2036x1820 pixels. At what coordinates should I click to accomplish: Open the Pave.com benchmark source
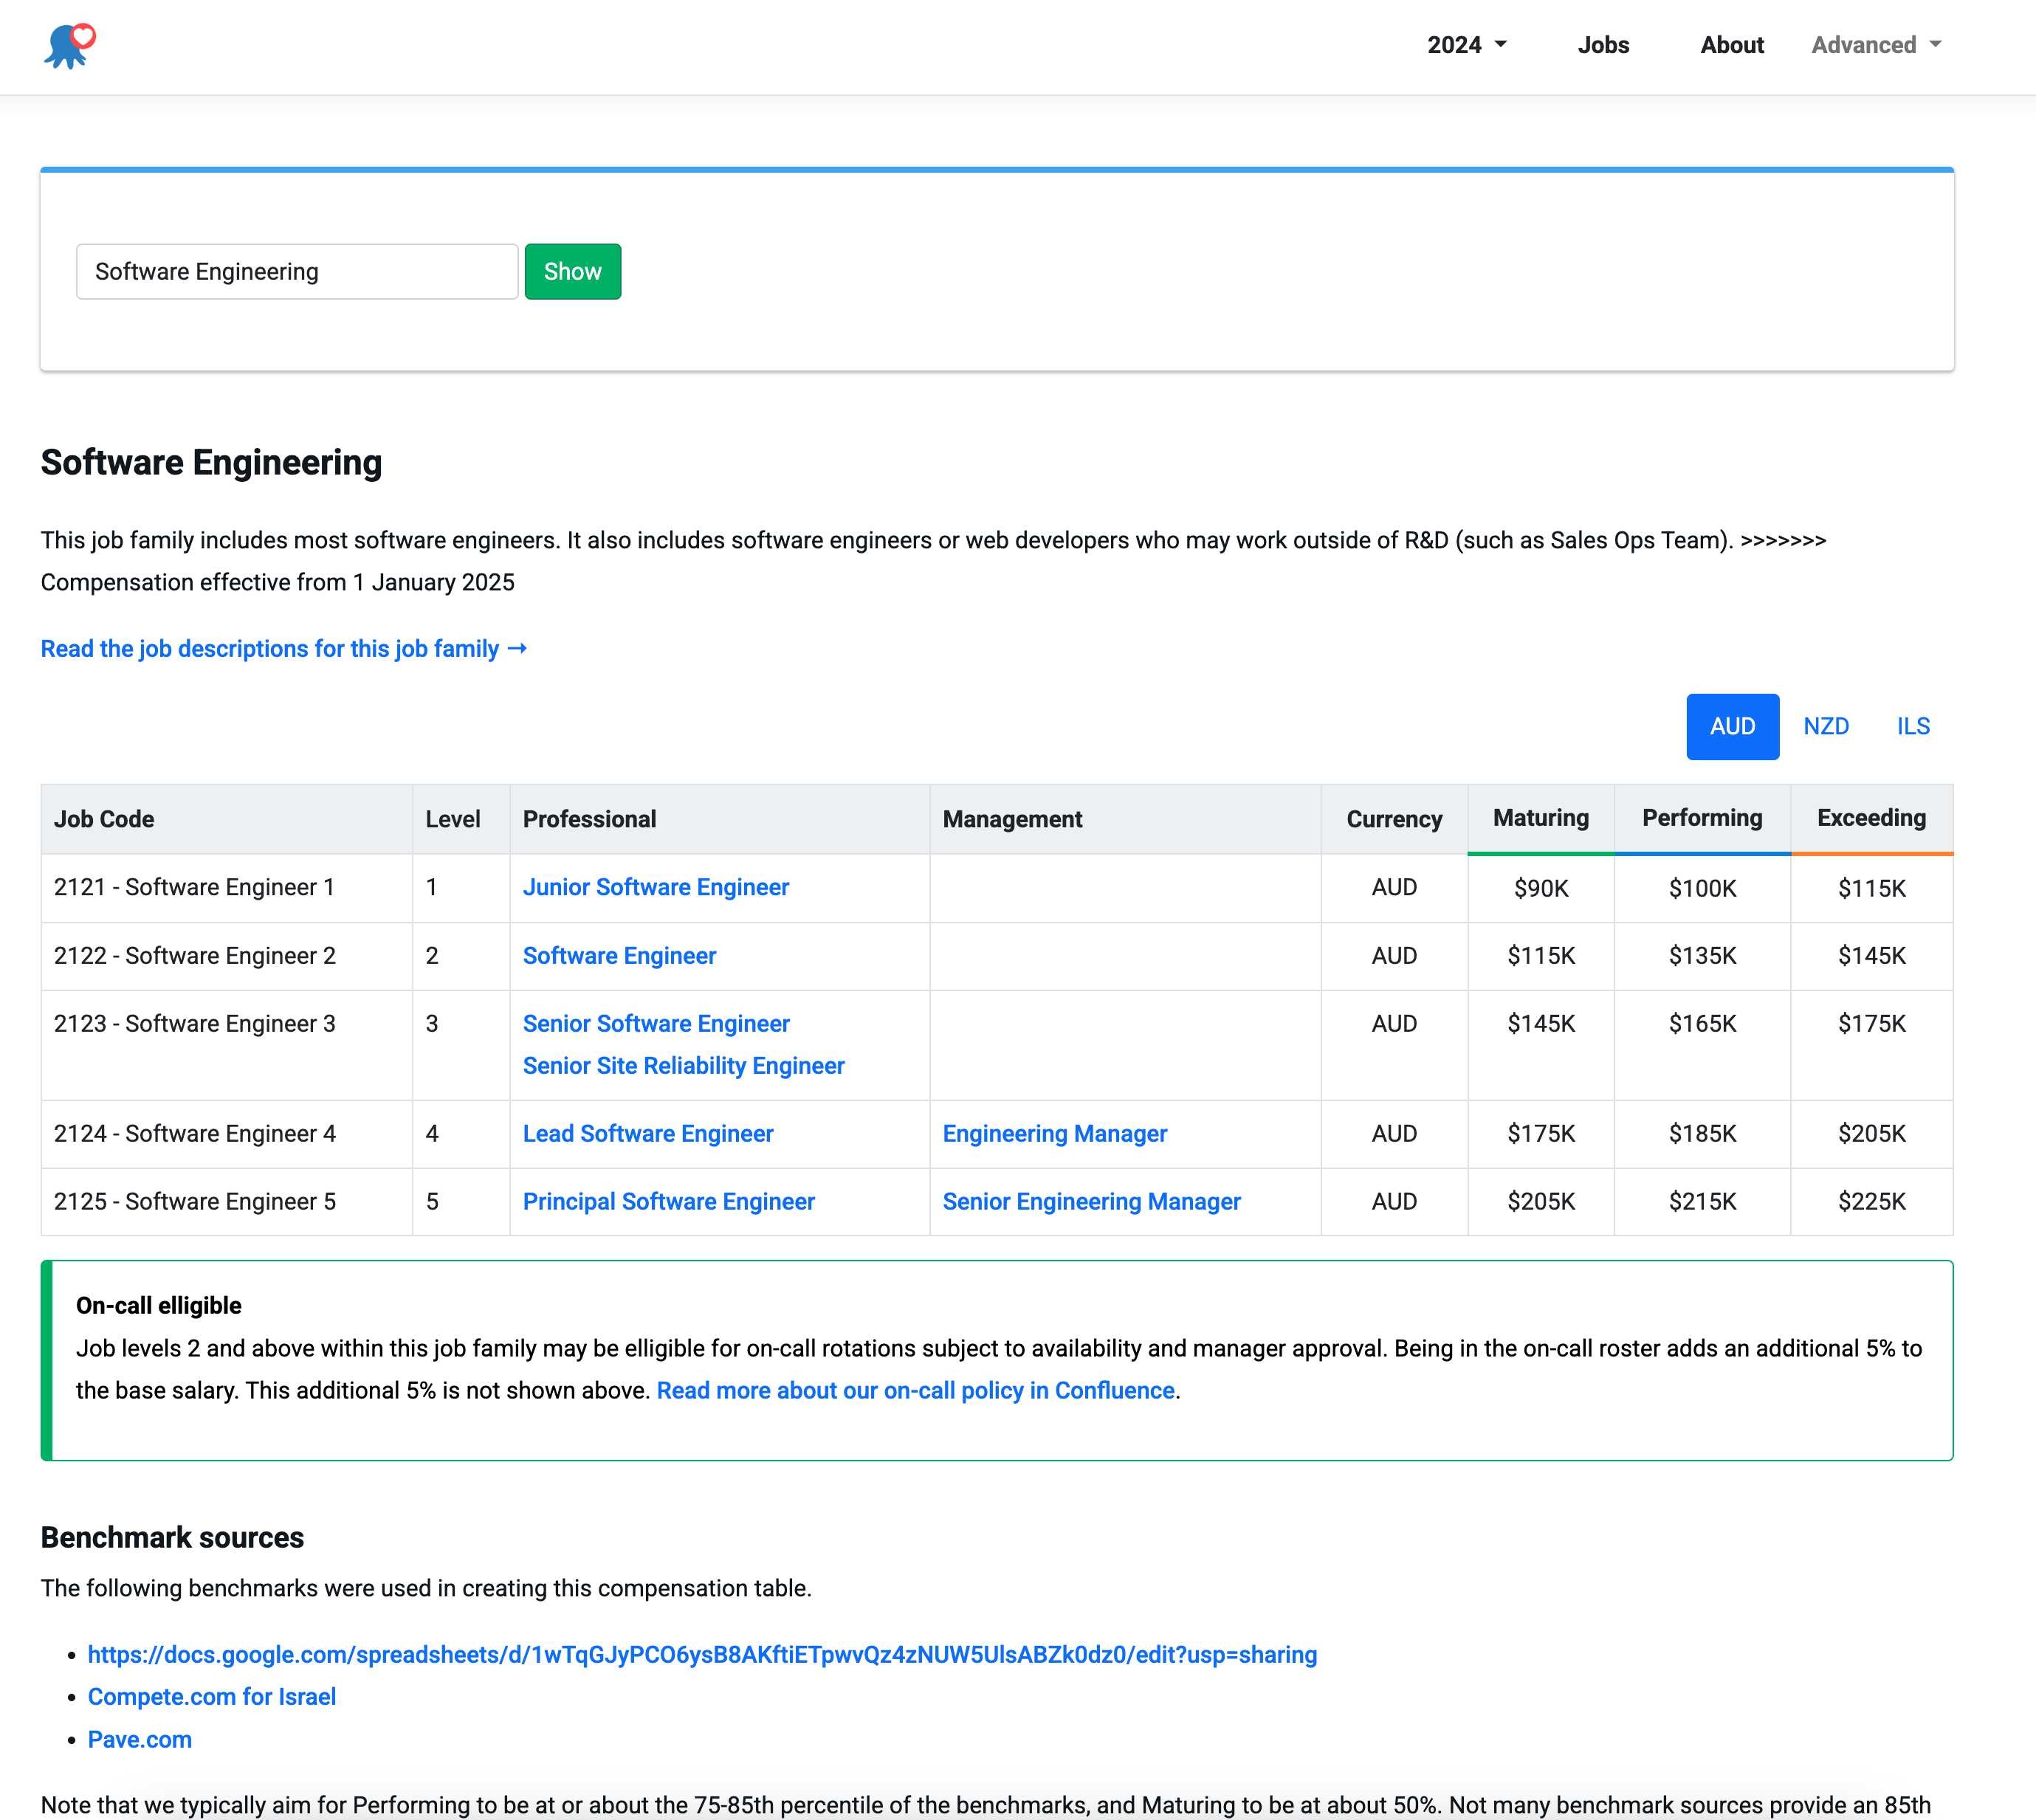pyautogui.click(x=139, y=1739)
